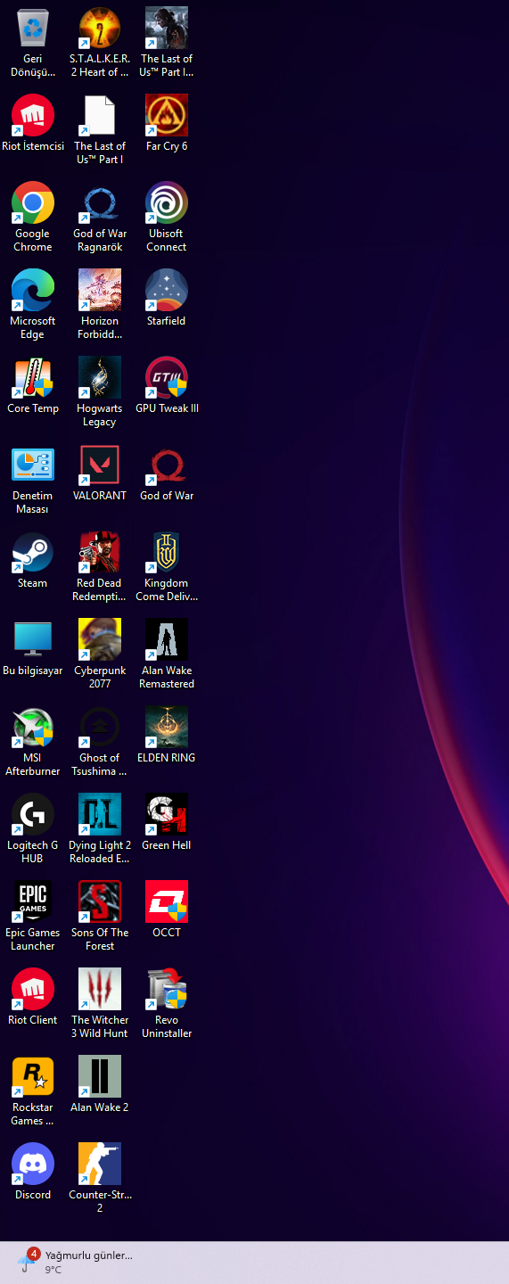Image resolution: width=509 pixels, height=1284 pixels.
Task: Select the Hogwarts Legacy shortcut
Action: tap(100, 379)
